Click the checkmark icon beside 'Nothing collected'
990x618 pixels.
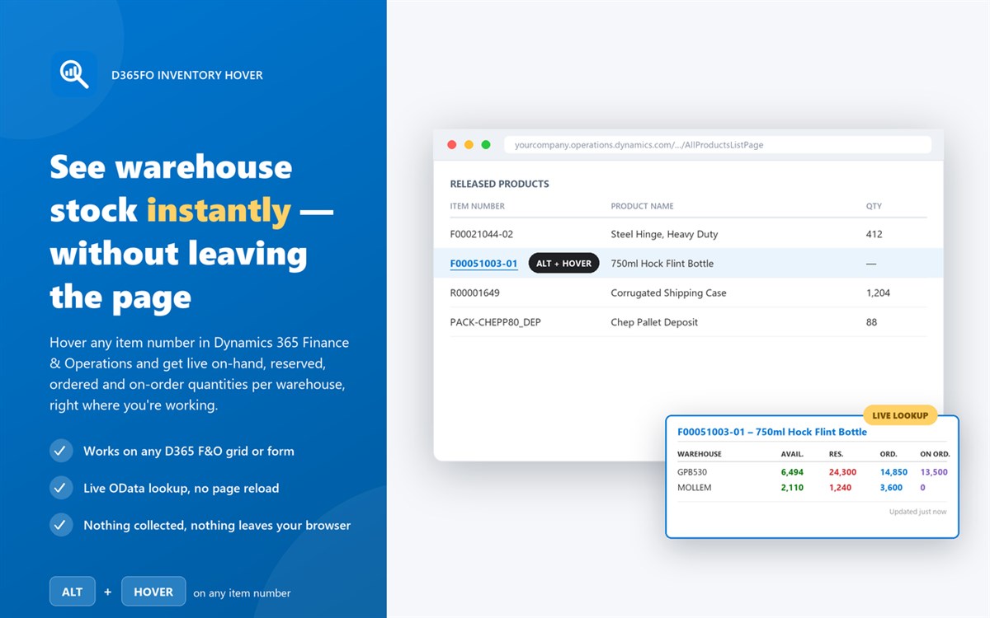(60, 525)
